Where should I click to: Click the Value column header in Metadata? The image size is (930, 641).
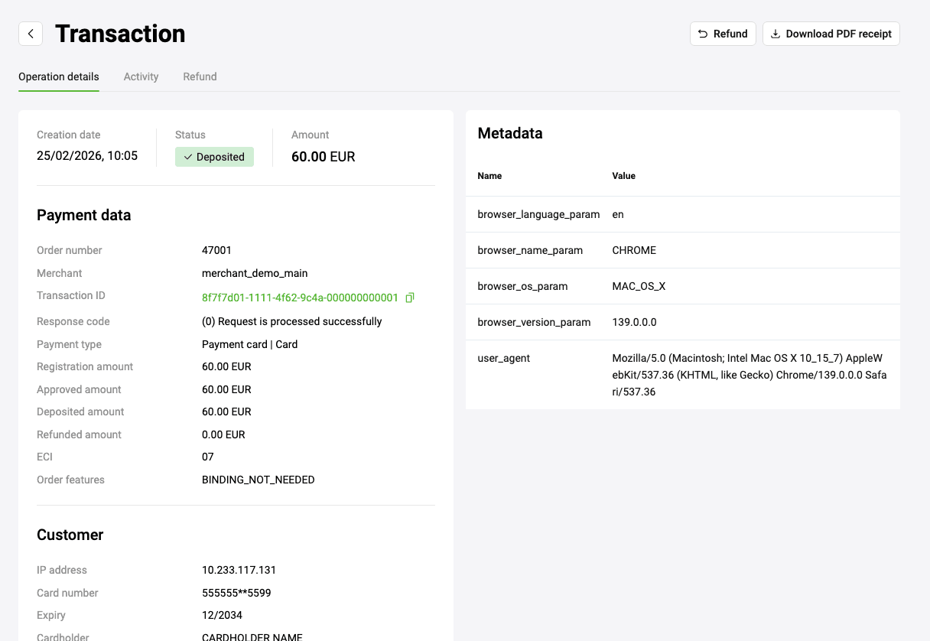tap(623, 176)
